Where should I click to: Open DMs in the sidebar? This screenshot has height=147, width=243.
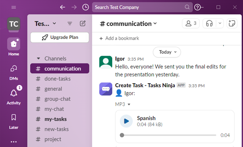(14, 73)
